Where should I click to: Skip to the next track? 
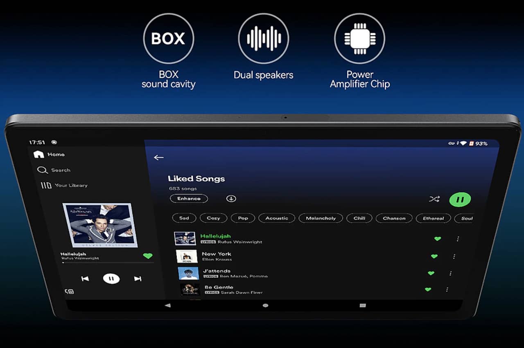click(x=138, y=278)
